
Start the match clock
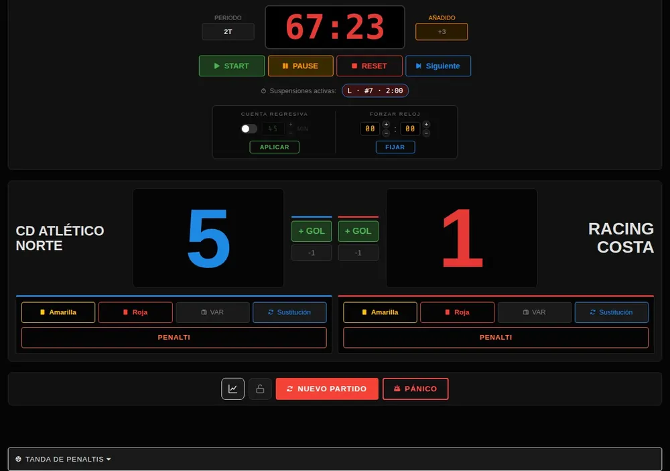click(x=232, y=66)
